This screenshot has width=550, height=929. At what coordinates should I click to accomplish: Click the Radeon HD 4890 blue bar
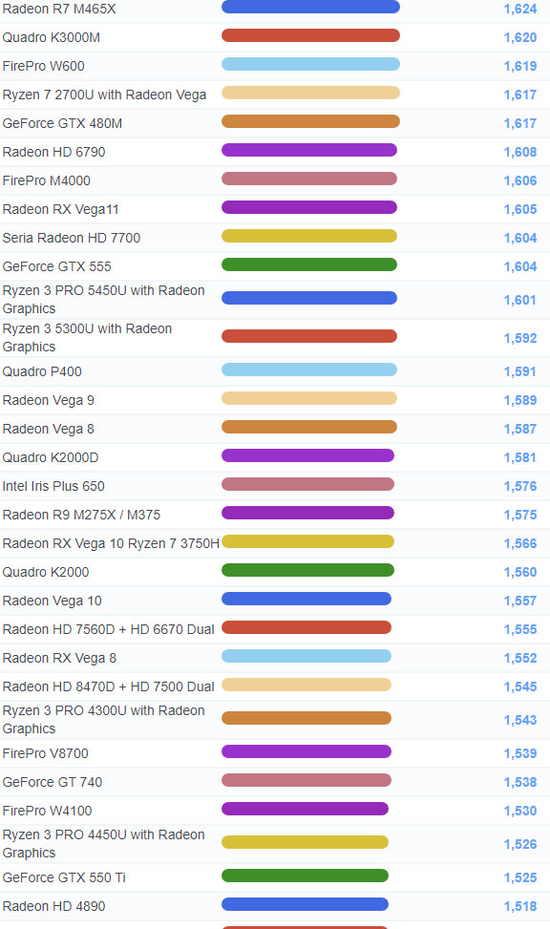(x=306, y=904)
